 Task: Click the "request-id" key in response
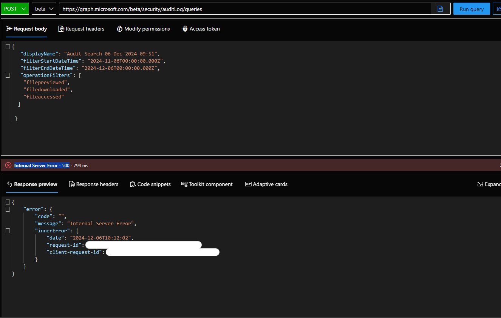64,245
